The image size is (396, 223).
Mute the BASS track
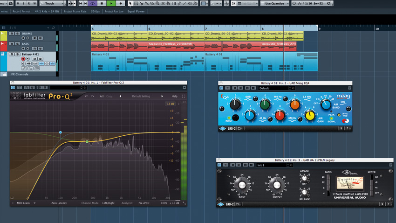[x=12, y=44]
